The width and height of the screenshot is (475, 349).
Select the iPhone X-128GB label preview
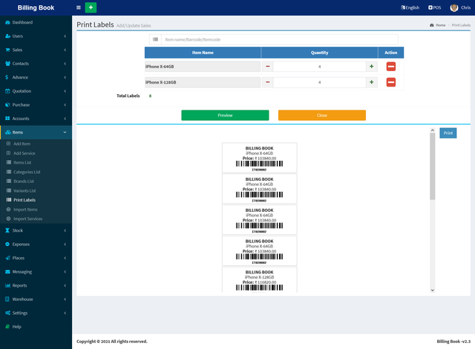259,280
